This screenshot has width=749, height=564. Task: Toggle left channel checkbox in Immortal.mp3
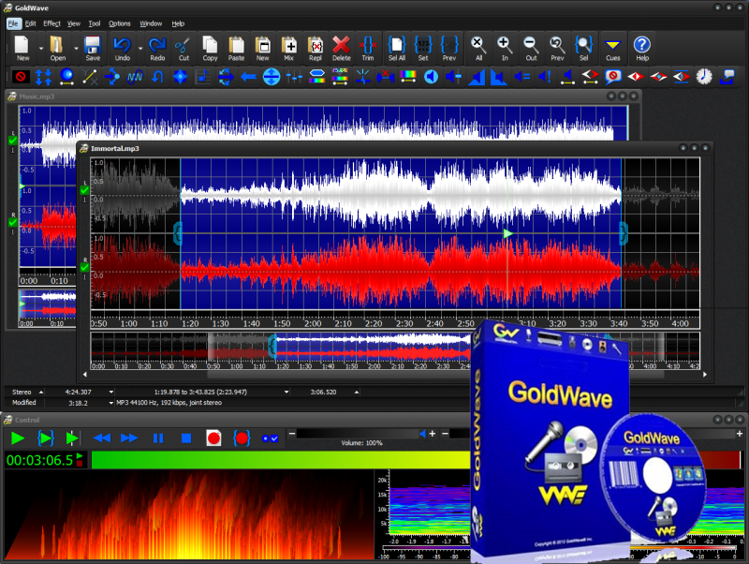pos(84,190)
